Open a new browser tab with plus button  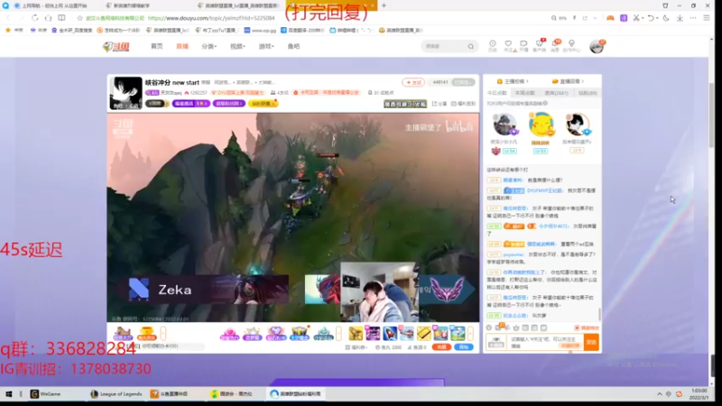(384, 5)
